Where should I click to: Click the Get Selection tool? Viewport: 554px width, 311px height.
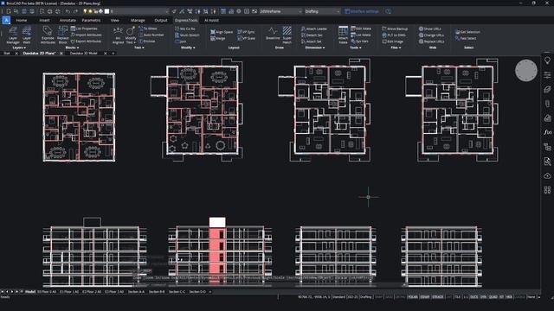pos(467,32)
